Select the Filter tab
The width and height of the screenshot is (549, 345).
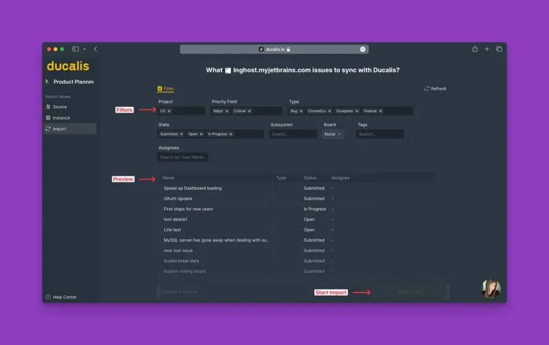pos(166,89)
